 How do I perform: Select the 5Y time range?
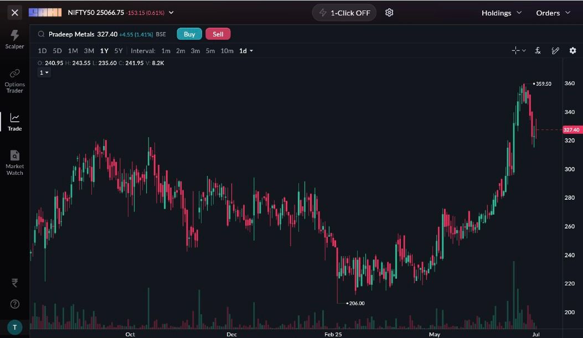pos(118,51)
